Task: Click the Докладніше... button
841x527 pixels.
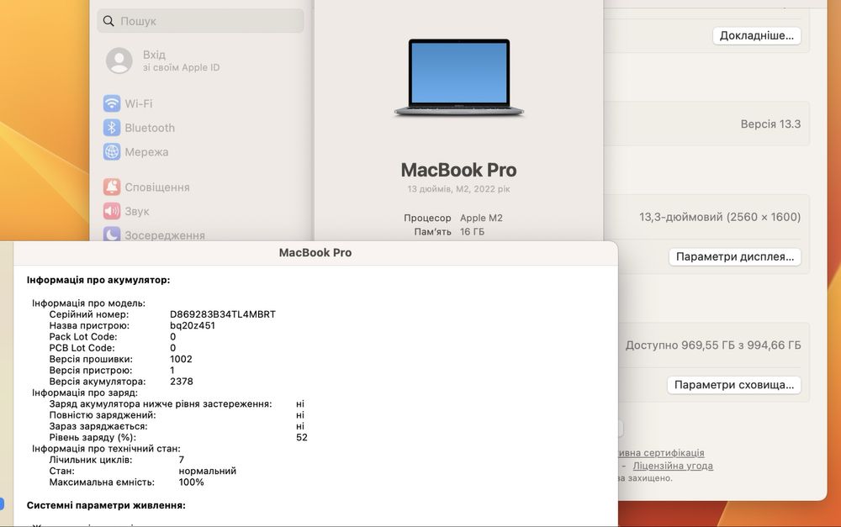Action: [757, 35]
